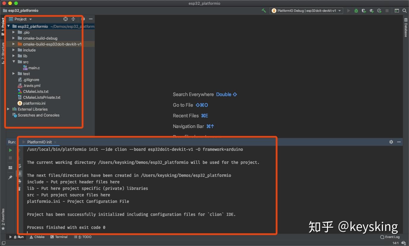Expand the include folder
The image size is (409, 246).
tap(14, 50)
